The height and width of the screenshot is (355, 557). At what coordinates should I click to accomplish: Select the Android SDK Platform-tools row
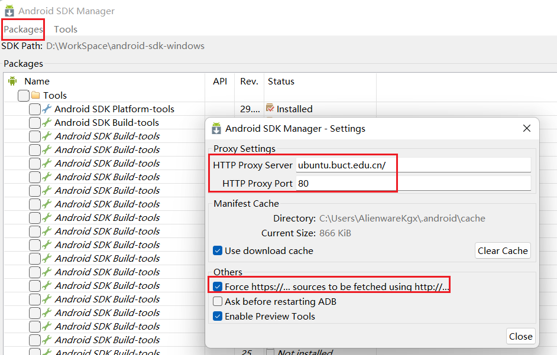(114, 109)
